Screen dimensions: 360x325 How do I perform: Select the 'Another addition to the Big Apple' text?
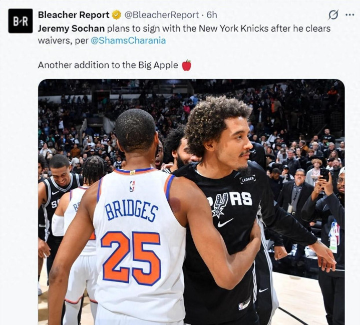point(108,65)
